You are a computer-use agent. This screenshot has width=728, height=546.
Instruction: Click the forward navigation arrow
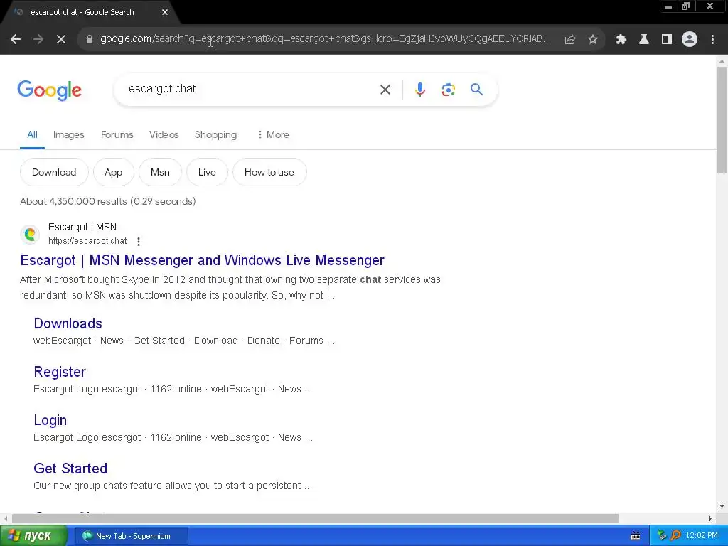(38, 40)
